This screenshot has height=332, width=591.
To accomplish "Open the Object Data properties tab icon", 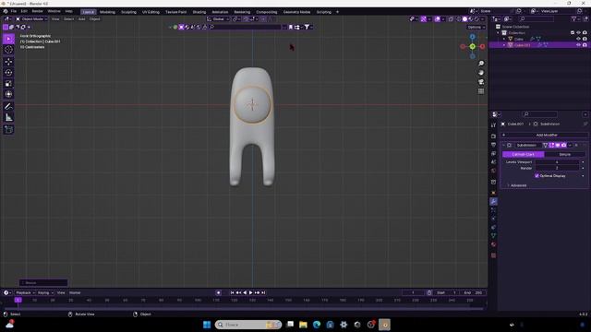I will click(x=493, y=236).
